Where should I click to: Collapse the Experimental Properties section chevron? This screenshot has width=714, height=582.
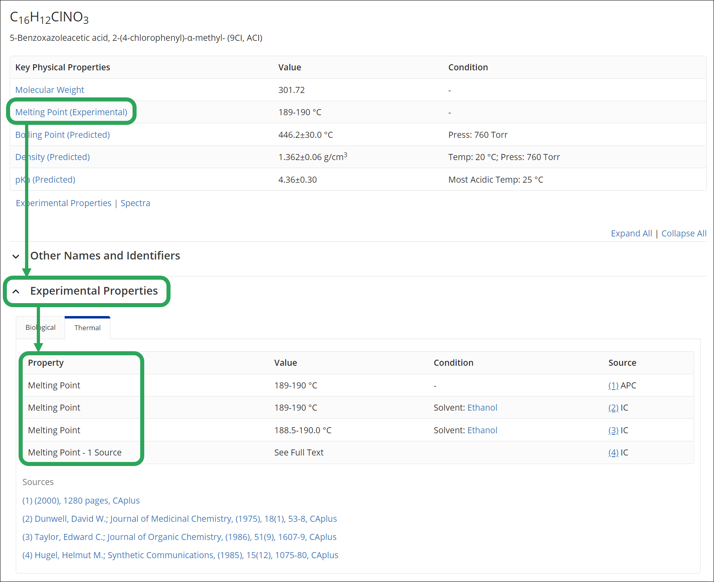16,291
